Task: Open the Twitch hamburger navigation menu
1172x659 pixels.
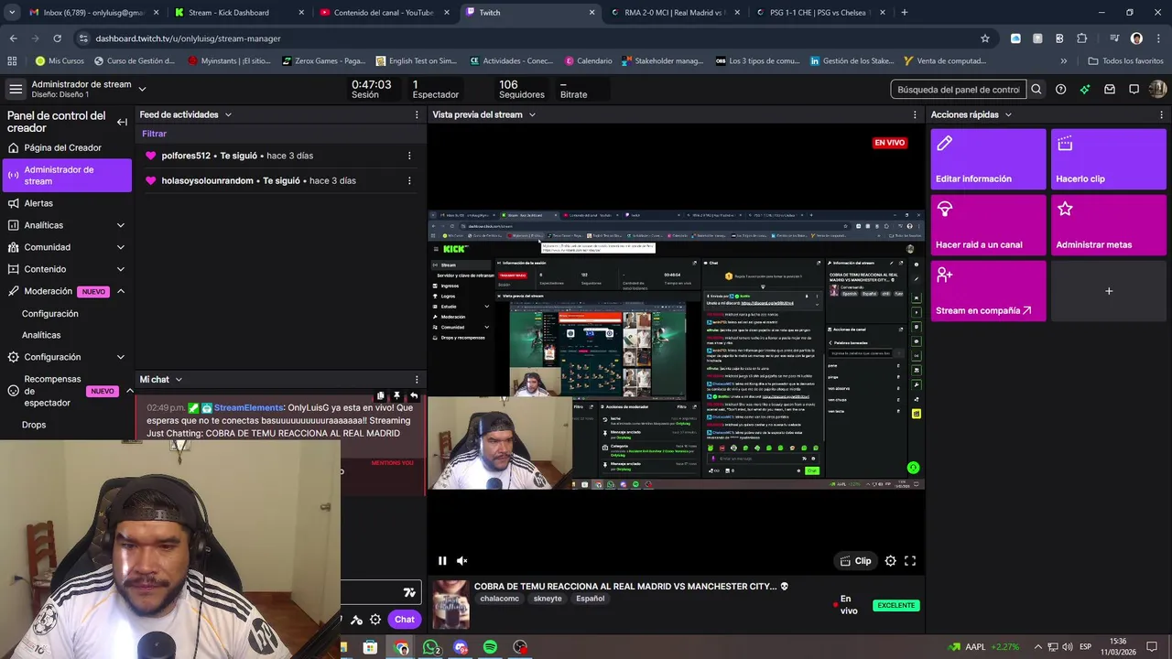Action: (x=16, y=89)
